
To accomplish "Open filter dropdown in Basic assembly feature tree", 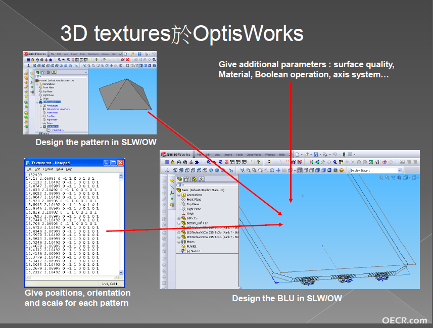I will tap(180, 185).
